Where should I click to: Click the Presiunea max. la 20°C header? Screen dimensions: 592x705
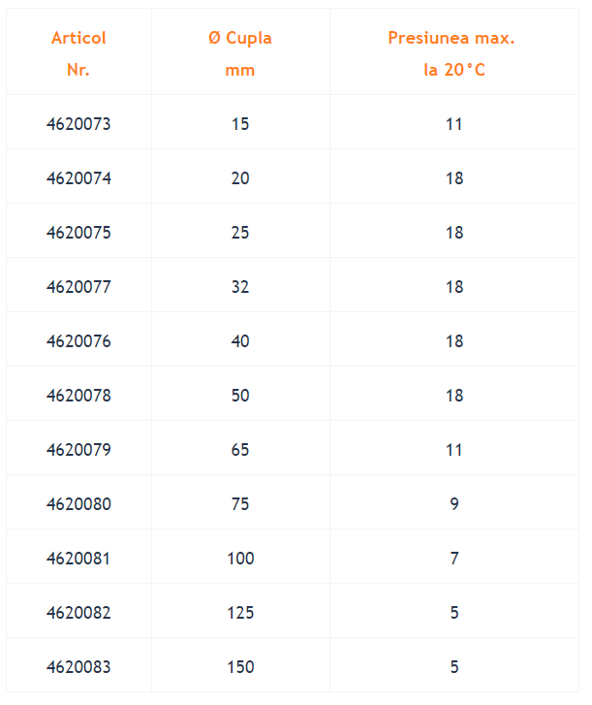(x=452, y=53)
